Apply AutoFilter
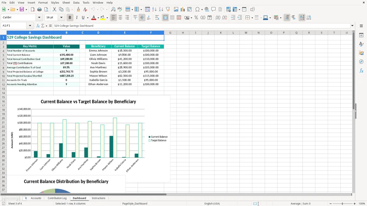367x206 pixels. 168,9
